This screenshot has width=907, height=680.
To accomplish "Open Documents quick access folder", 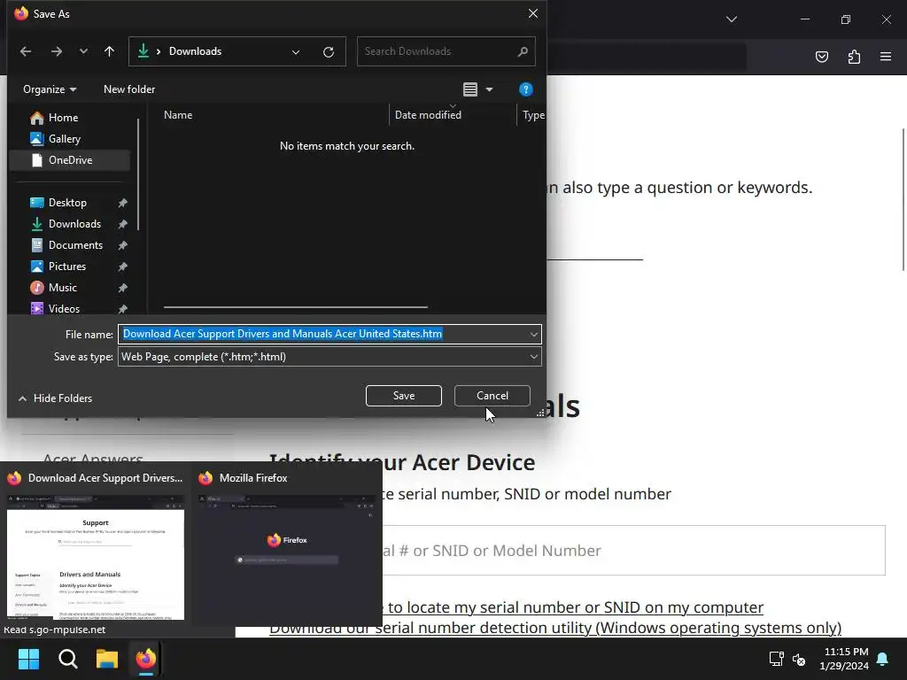I will point(75,245).
